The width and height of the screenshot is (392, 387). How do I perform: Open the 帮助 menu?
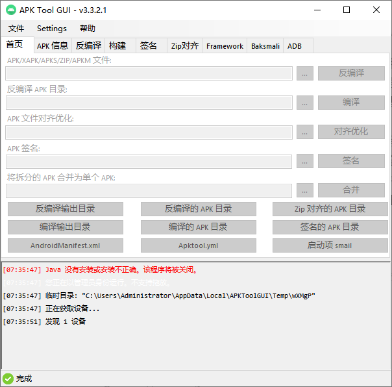pos(88,29)
